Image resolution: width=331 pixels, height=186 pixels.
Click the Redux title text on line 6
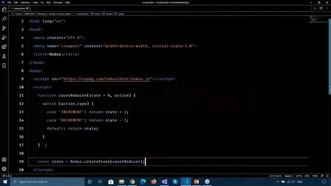tap(55, 54)
